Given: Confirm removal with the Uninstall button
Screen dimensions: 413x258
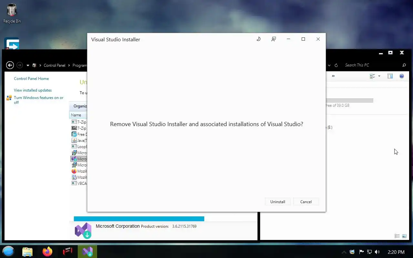Looking at the screenshot, I should 277,202.
